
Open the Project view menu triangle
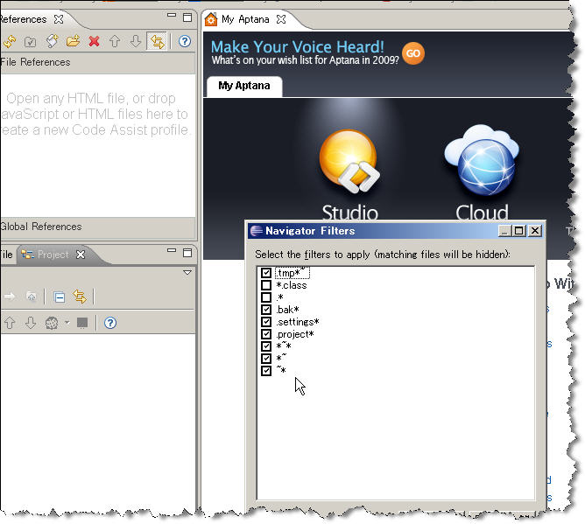point(187,273)
